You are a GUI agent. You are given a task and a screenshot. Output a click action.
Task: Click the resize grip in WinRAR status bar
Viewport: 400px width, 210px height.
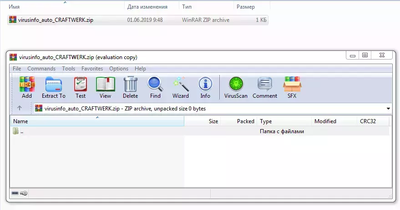[390, 196]
